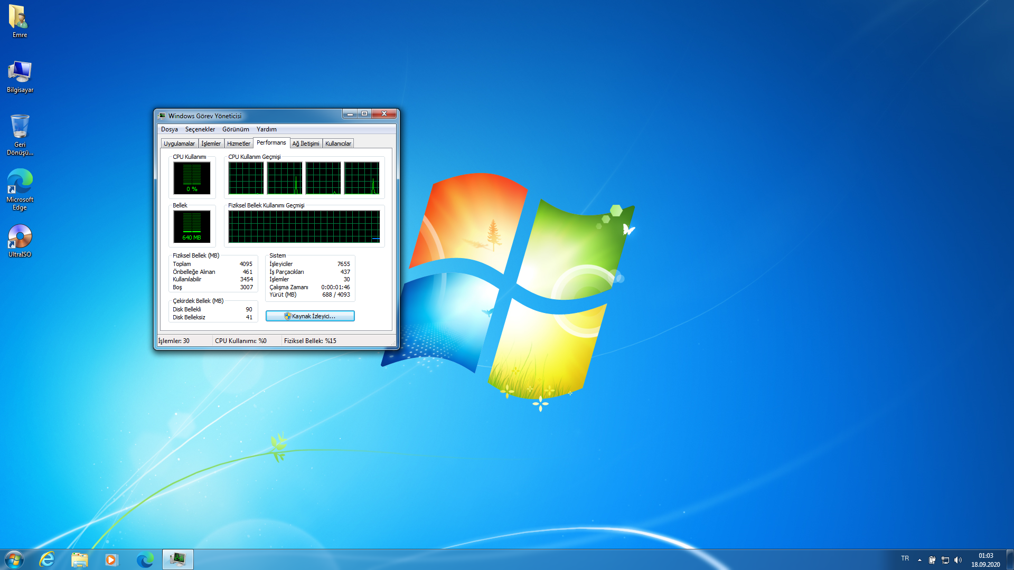
Task: Show hidden tray icons arrow
Action: click(919, 560)
